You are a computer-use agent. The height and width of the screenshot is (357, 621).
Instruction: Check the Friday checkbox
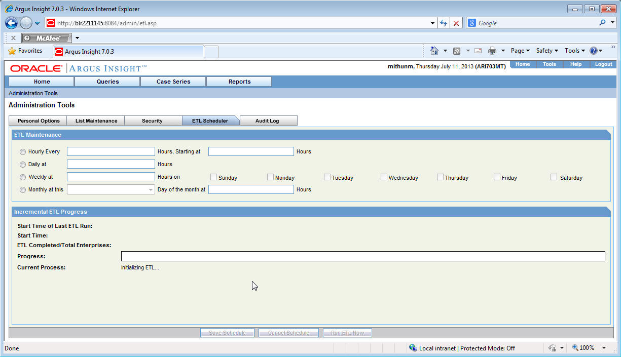497,177
